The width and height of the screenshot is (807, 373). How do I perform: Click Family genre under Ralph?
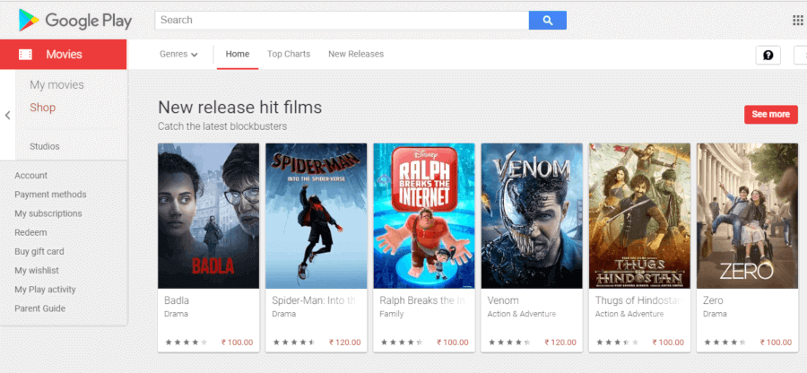click(392, 314)
